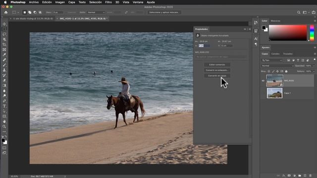Click Seleccionar y aplicar máscara button
The height and width of the screenshot is (178, 317).
164,12
